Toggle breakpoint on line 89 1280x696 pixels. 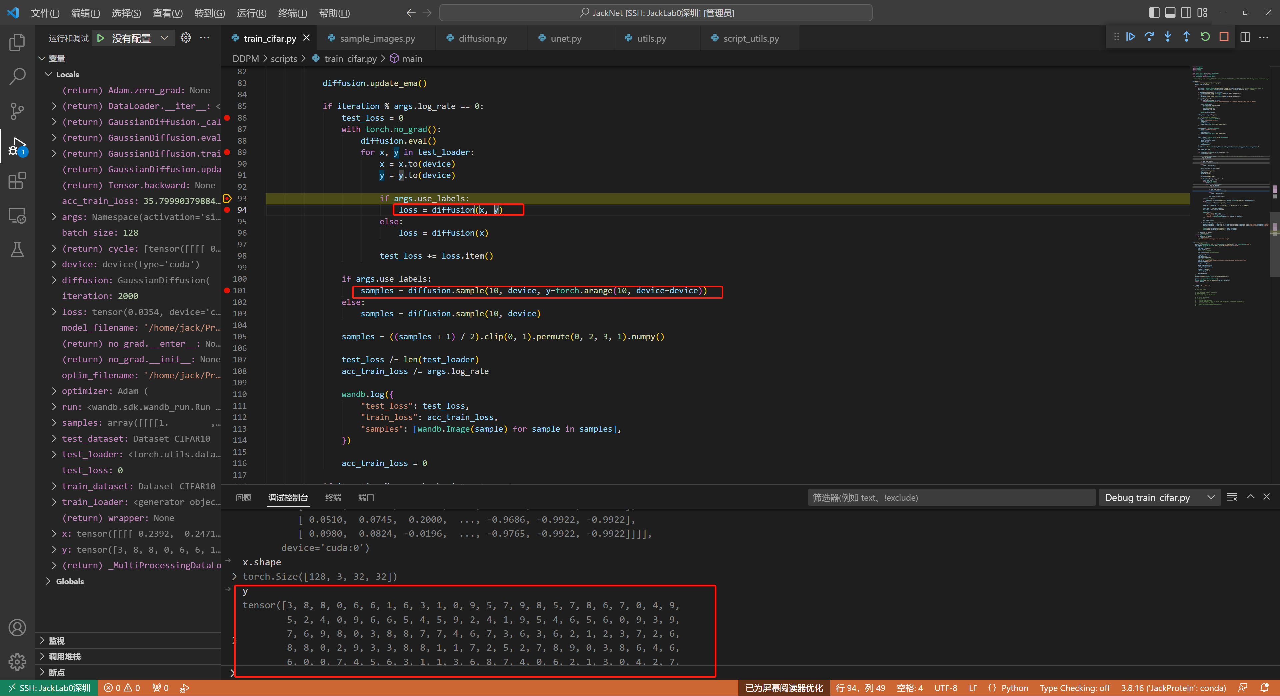click(227, 152)
